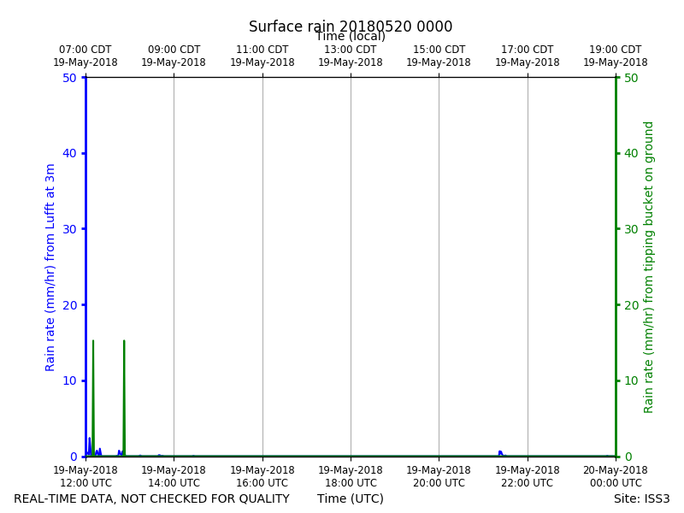Viewport: 684px width, 513px height.
Task: Click the green '30' right axis value
Action: pos(631,229)
